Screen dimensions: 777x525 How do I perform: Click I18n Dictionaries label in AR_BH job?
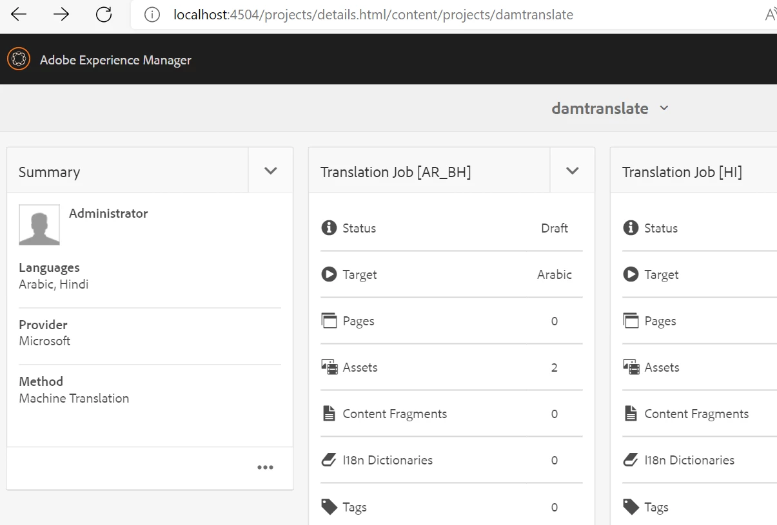click(x=388, y=460)
